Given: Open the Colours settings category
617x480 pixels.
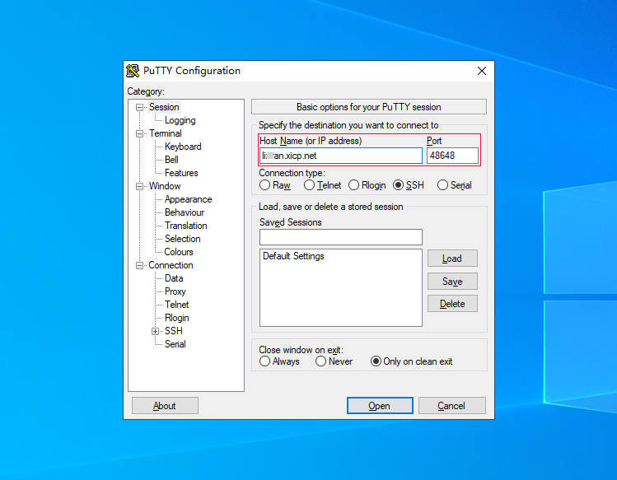Looking at the screenshot, I should 179,252.
